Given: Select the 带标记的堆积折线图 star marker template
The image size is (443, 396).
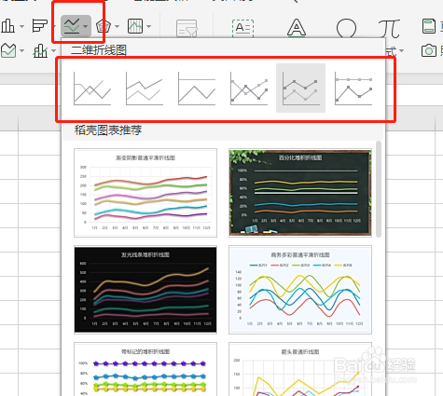Looking at the screenshot, I should coord(145,369).
